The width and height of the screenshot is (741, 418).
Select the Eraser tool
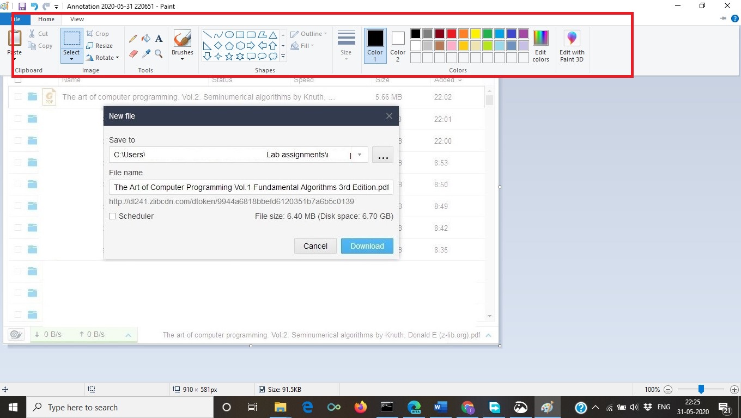(x=133, y=53)
